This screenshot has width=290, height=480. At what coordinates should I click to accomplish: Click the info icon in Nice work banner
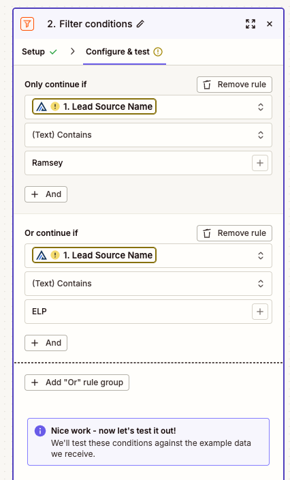pos(40,431)
